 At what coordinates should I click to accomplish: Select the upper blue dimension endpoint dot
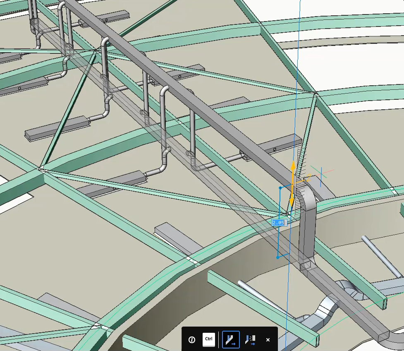click(x=280, y=188)
